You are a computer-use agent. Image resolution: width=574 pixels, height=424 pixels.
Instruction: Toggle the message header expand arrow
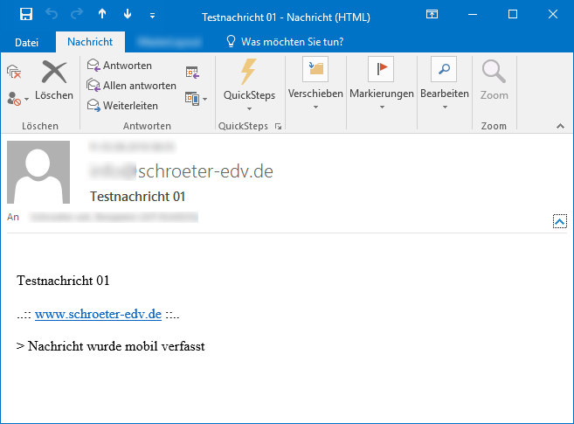click(x=560, y=221)
